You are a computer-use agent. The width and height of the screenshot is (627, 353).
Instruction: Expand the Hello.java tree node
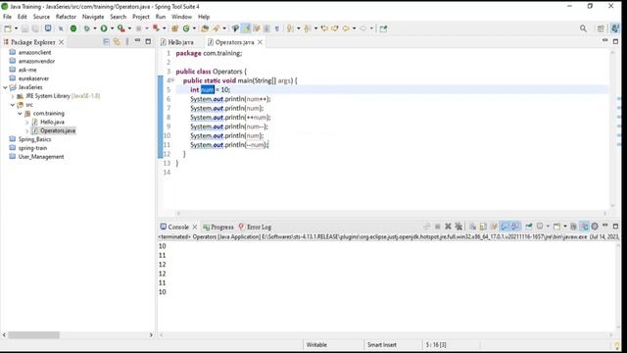[x=26, y=122]
